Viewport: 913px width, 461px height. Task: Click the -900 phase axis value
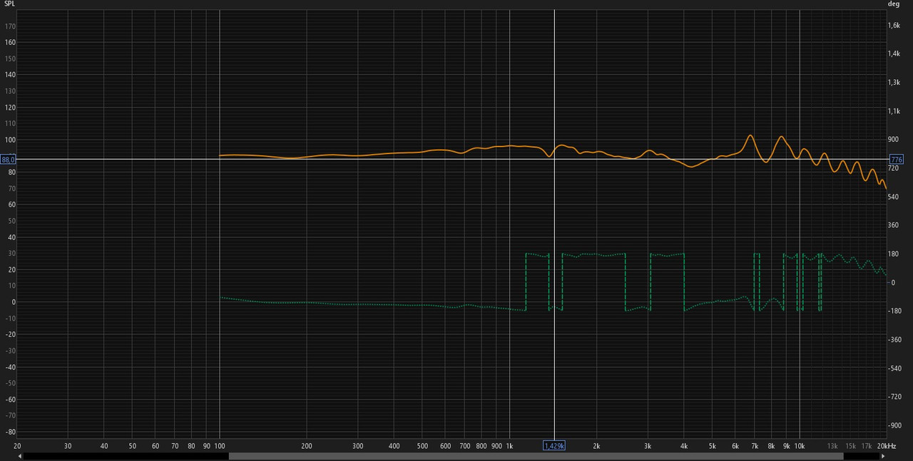[894, 425]
